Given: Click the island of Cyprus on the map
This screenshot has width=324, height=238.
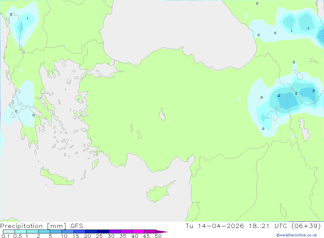Looking at the screenshot, I should (x=158, y=193).
